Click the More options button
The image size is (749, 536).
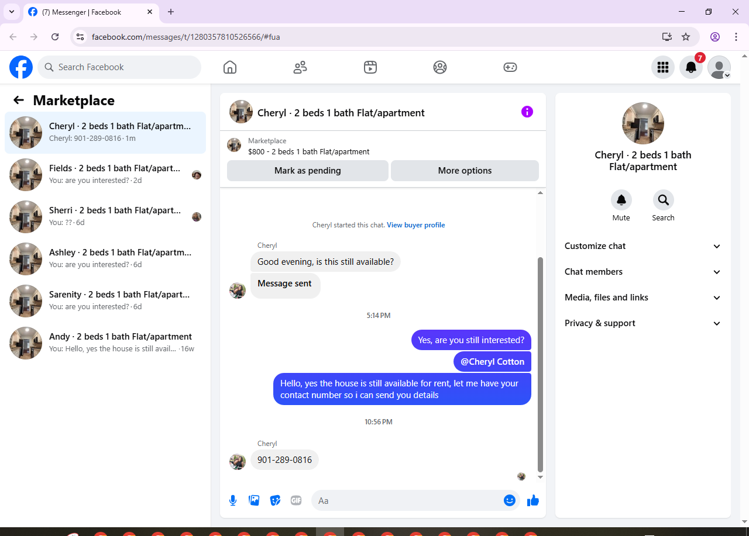(x=465, y=171)
